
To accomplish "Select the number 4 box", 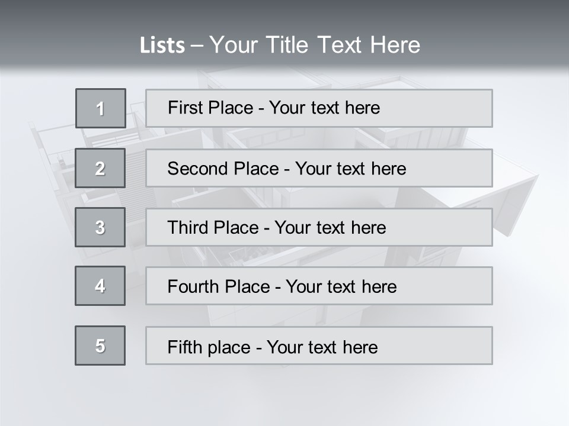I will (100, 286).
